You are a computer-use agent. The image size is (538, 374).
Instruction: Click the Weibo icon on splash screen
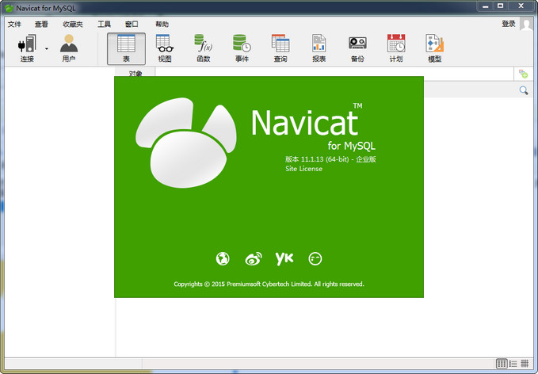click(253, 258)
